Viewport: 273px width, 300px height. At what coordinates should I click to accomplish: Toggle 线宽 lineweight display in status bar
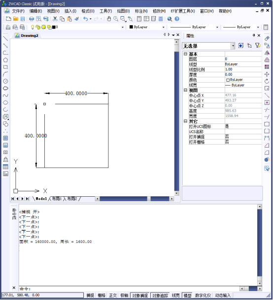175,295
